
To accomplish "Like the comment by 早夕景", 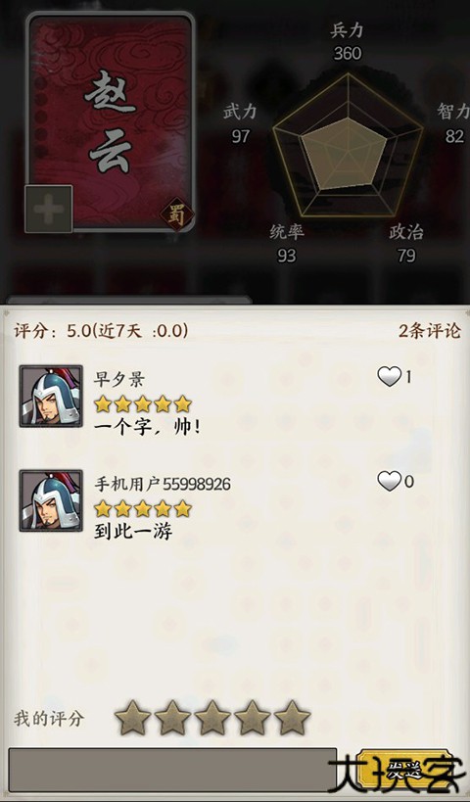I will 389,377.
